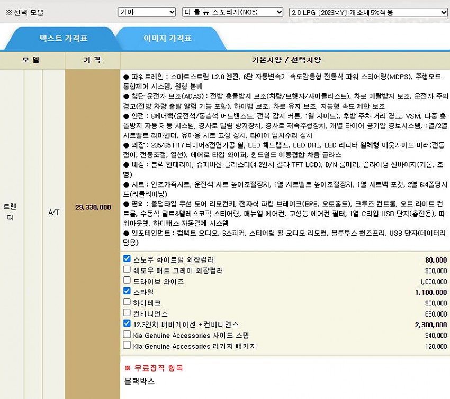Click the 29,330,000 price cell
The height and width of the screenshot is (399, 450).
(93, 208)
